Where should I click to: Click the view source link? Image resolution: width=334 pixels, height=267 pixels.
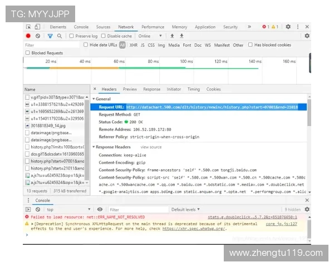(151, 147)
